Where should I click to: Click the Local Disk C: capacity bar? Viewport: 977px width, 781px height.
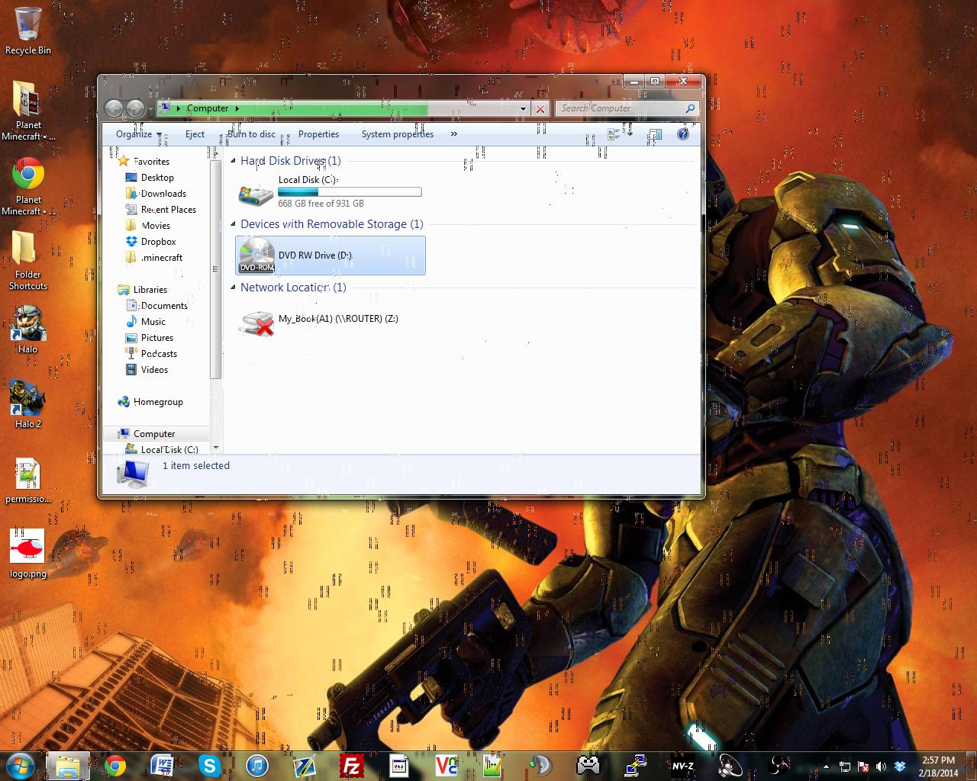[x=350, y=192]
